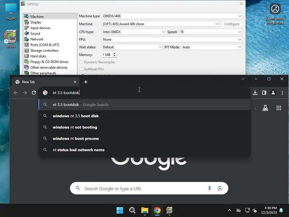Open Search Labs flask icon
This screenshot has width=289, height=217.
tap(265, 108)
